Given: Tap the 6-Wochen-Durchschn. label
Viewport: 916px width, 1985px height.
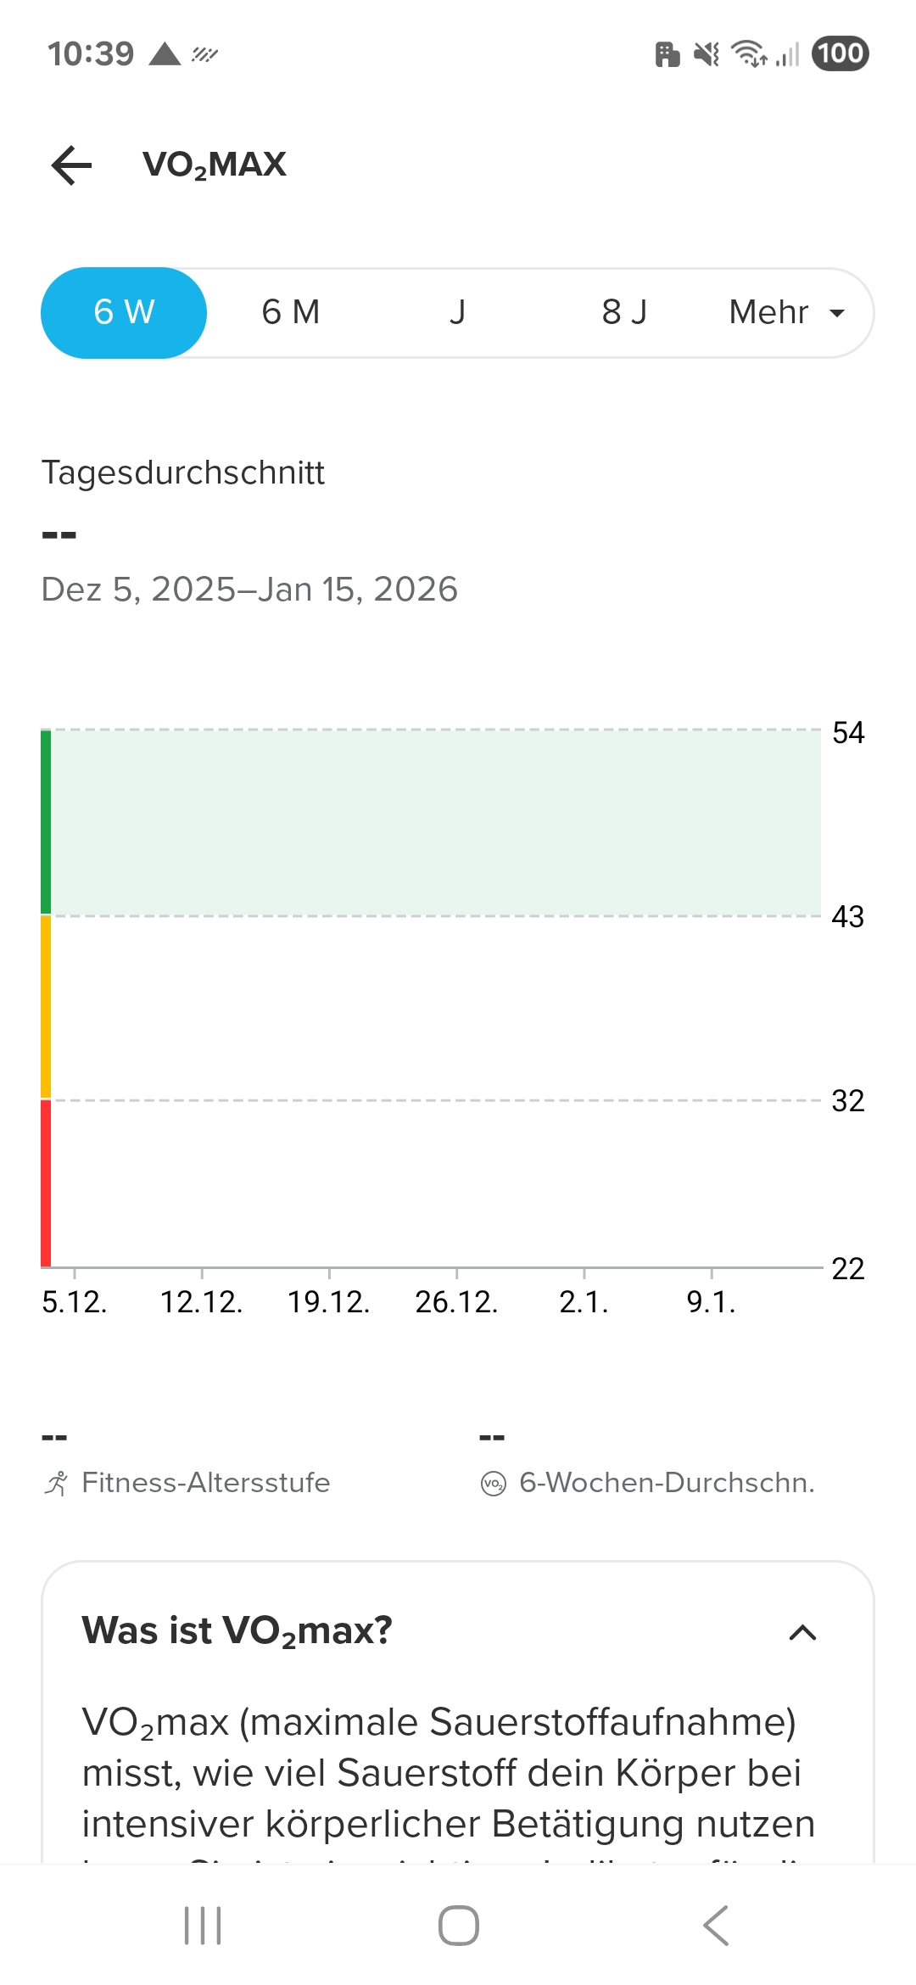Looking at the screenshot, I should click(x=667, y=1483).
